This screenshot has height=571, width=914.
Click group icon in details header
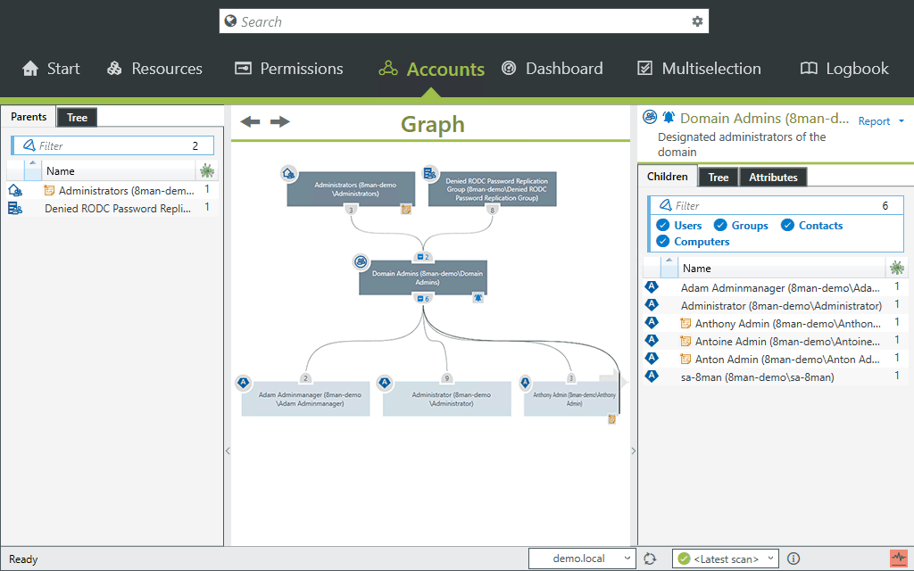pyautogui.click(x=650, y=117)
